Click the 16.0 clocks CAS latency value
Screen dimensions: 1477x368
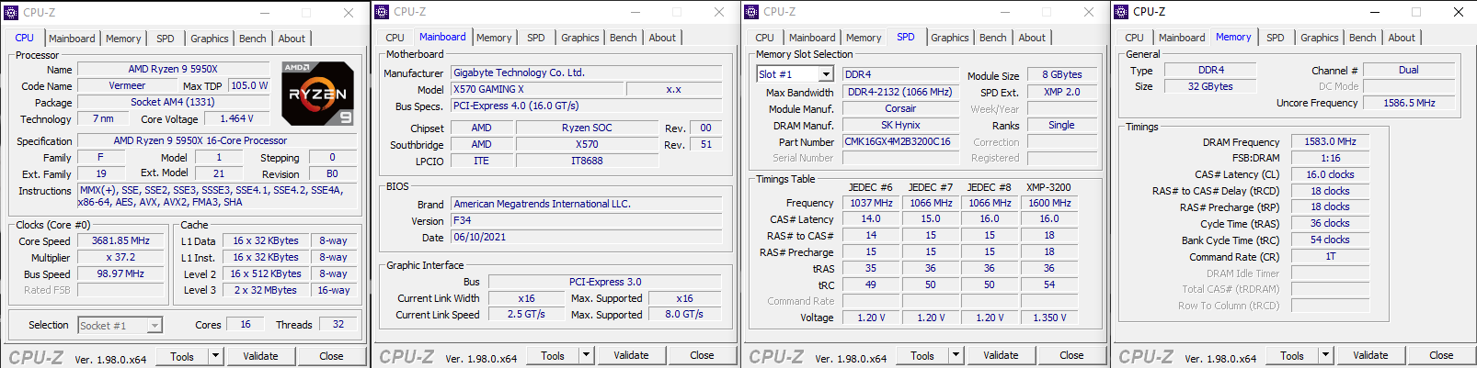[x=1330, y=174]
